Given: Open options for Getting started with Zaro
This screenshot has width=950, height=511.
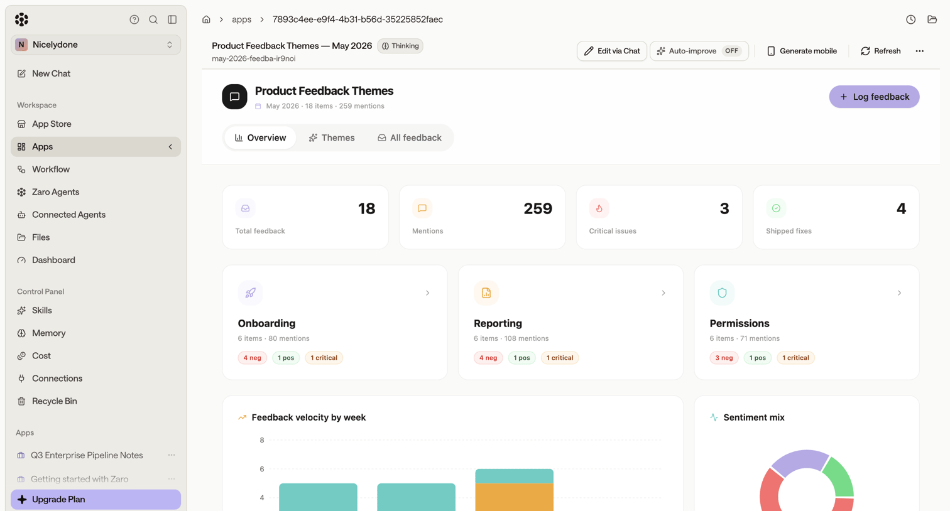Looking at the screenshot, I should (x=172, y=479).
